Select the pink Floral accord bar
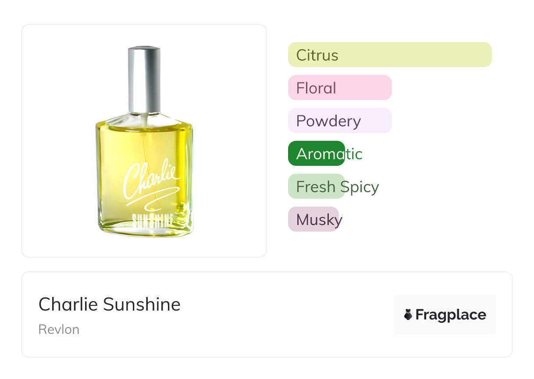This screenshot has height=379, width=534. (339, 88)
